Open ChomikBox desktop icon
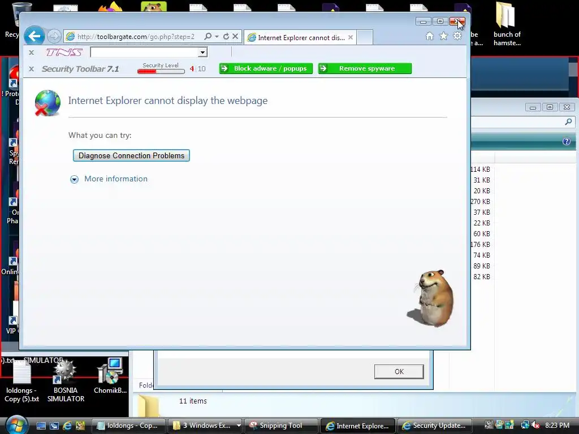The width and height of the screenshot is (579, 434). point(110,376)
